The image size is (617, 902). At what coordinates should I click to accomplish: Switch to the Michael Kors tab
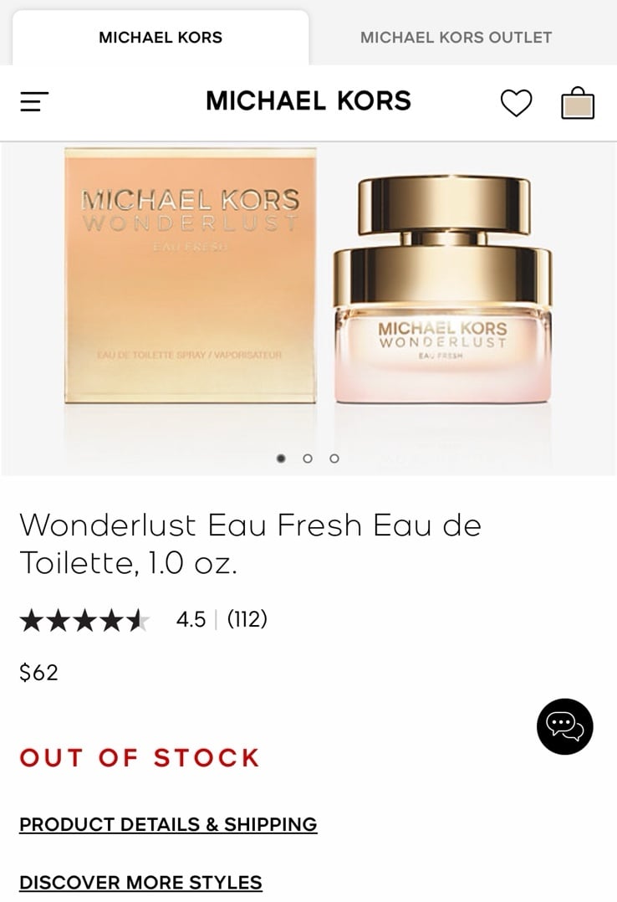tap(161, 38)
